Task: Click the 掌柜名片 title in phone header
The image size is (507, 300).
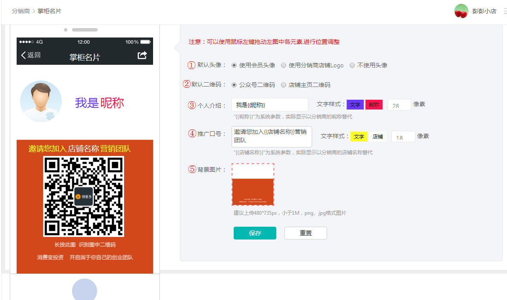Action: click(85, 57)
